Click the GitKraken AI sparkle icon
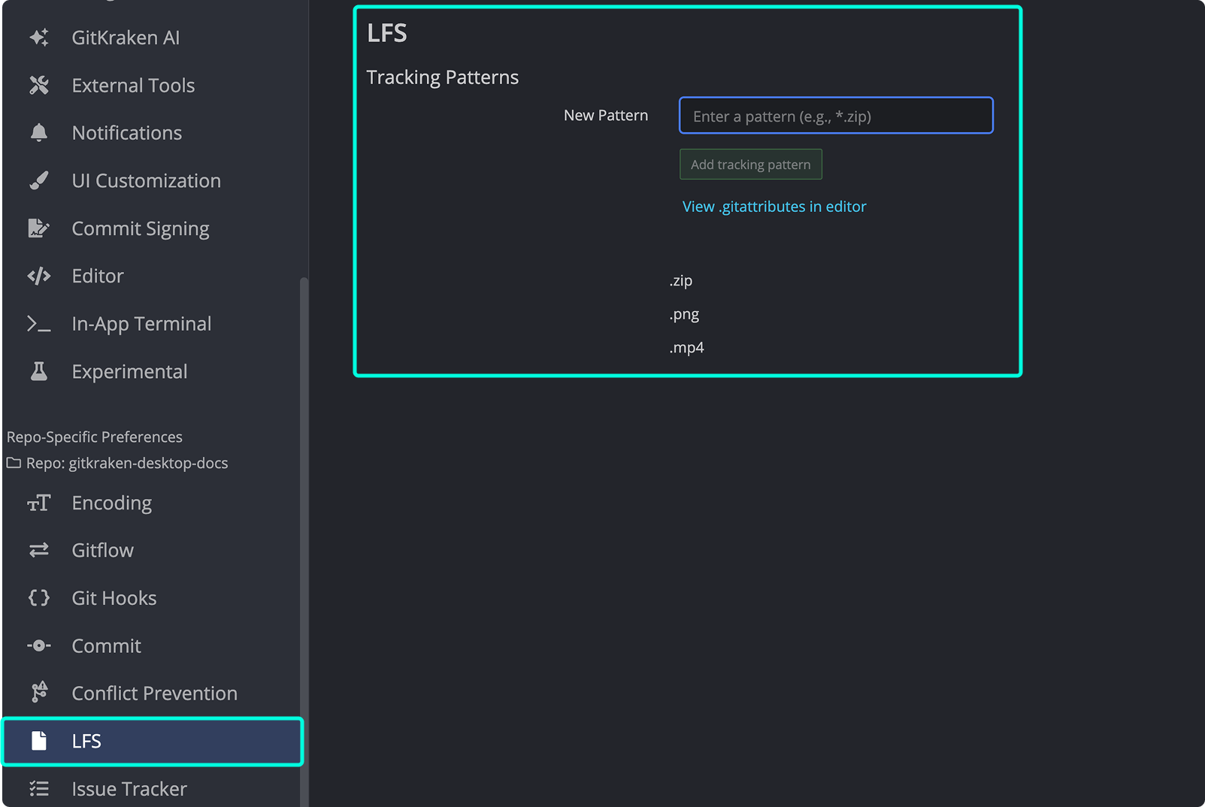This screenshot has height=807, width=1205. (x=39, y=37)
